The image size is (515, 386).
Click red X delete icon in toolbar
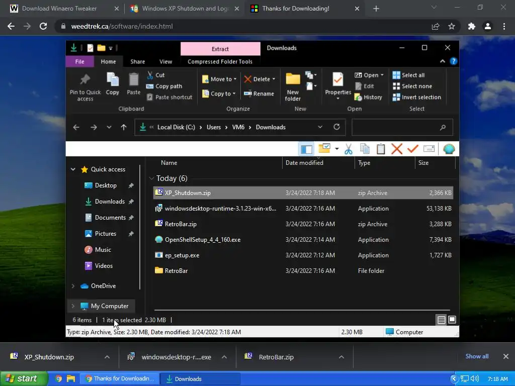pyautogui.click(x=397, y=149)
